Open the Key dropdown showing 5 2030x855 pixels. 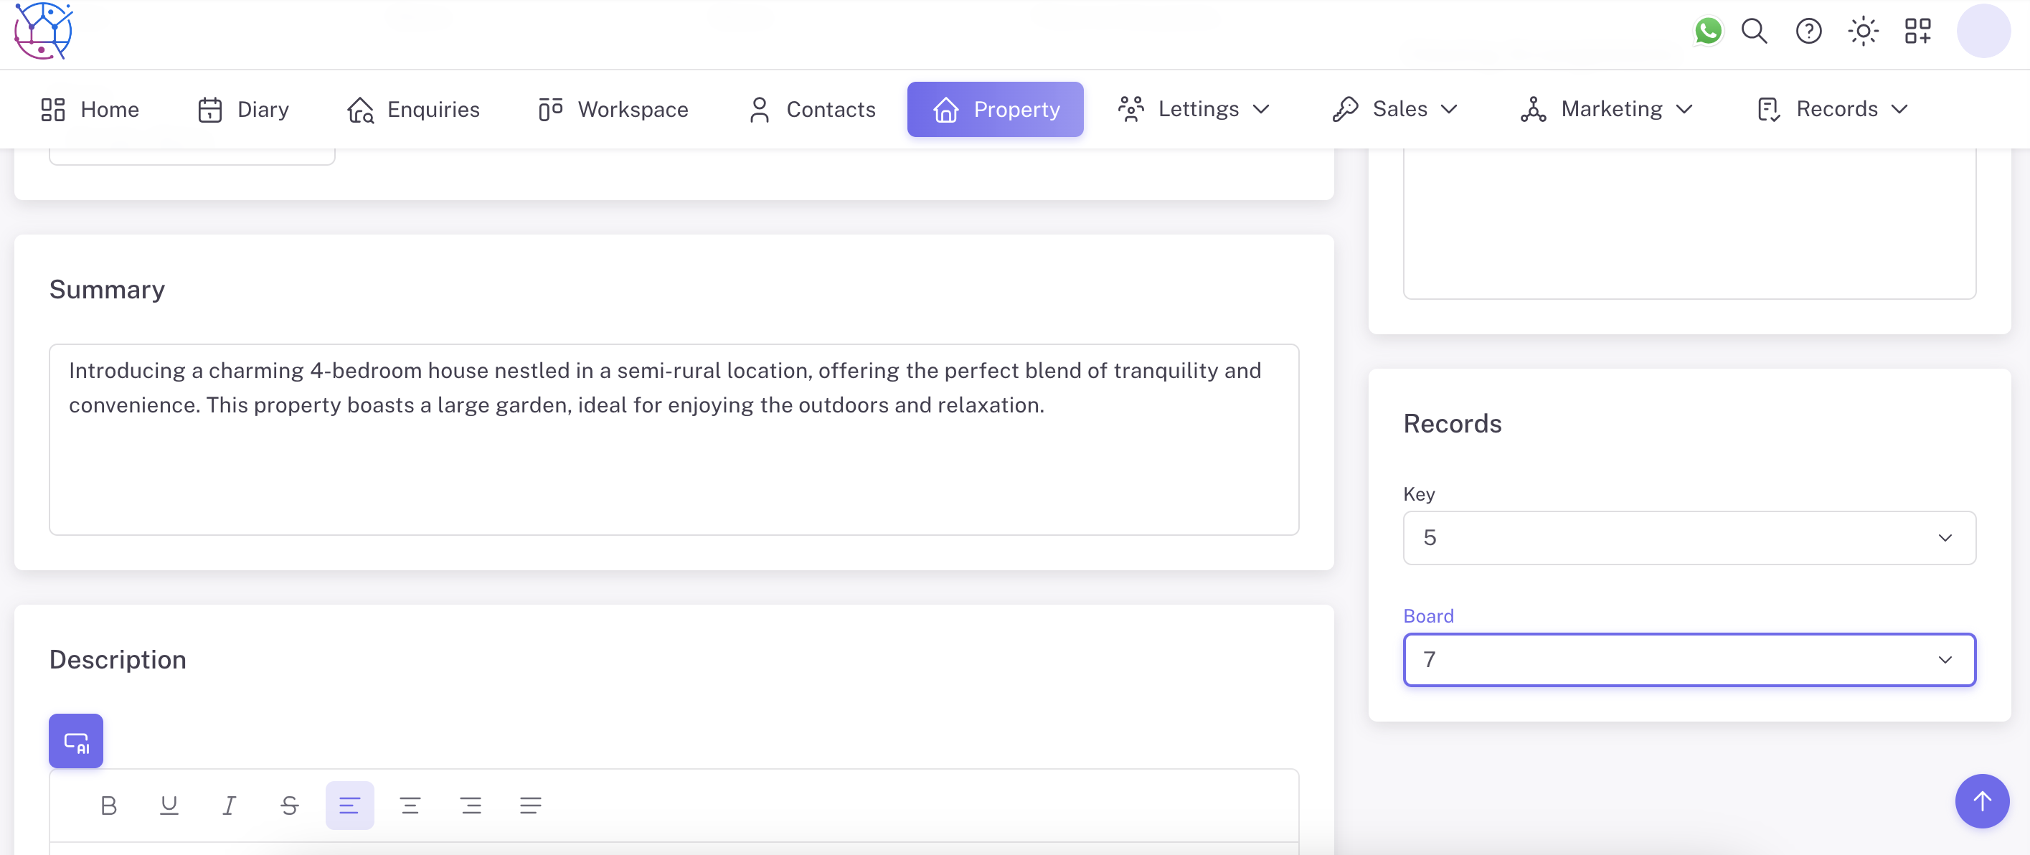tap(1689, 538)
